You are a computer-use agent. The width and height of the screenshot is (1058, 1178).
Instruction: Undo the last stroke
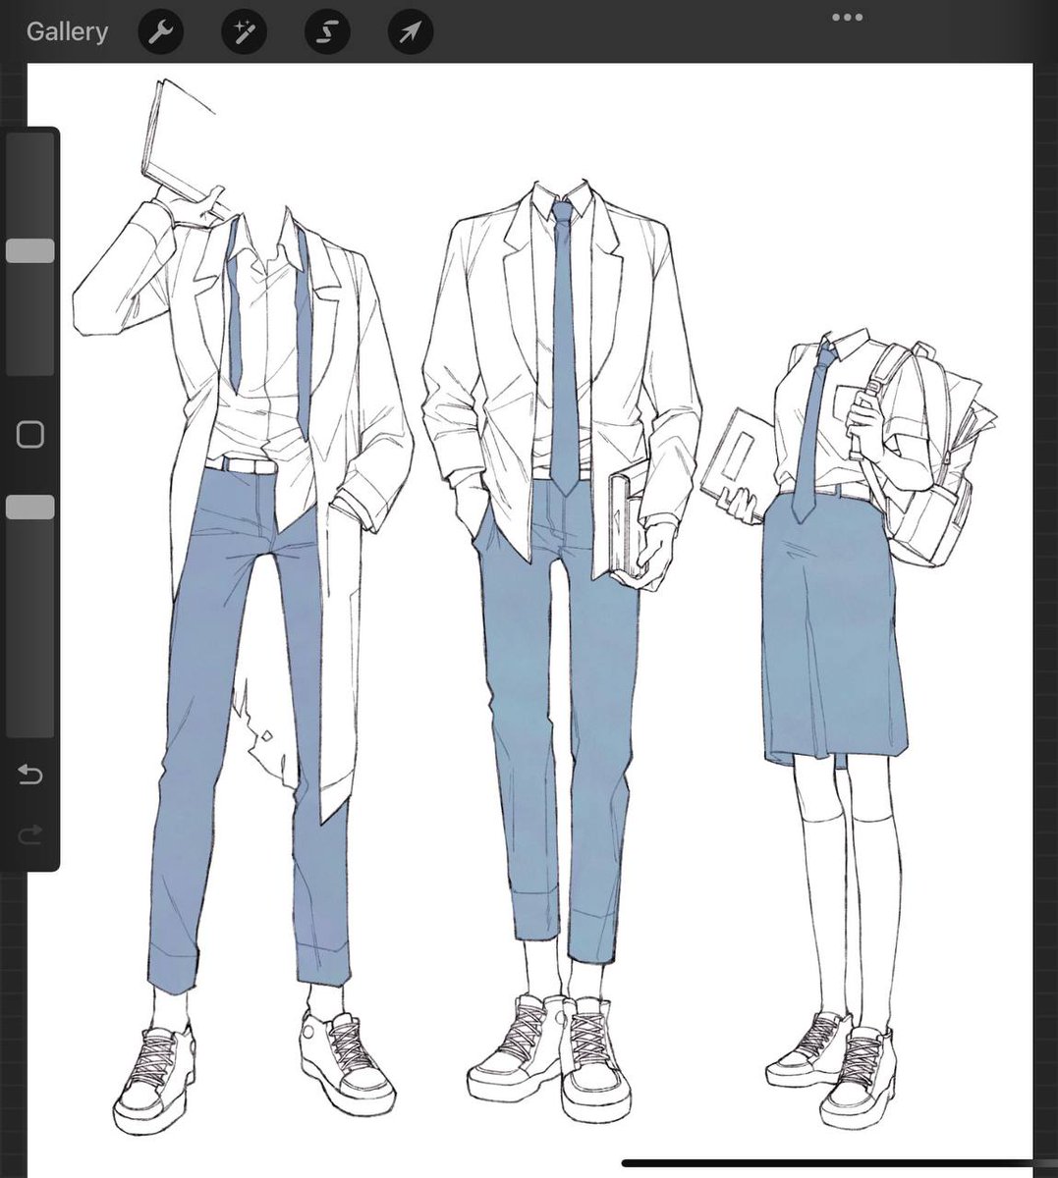(30, 776)
